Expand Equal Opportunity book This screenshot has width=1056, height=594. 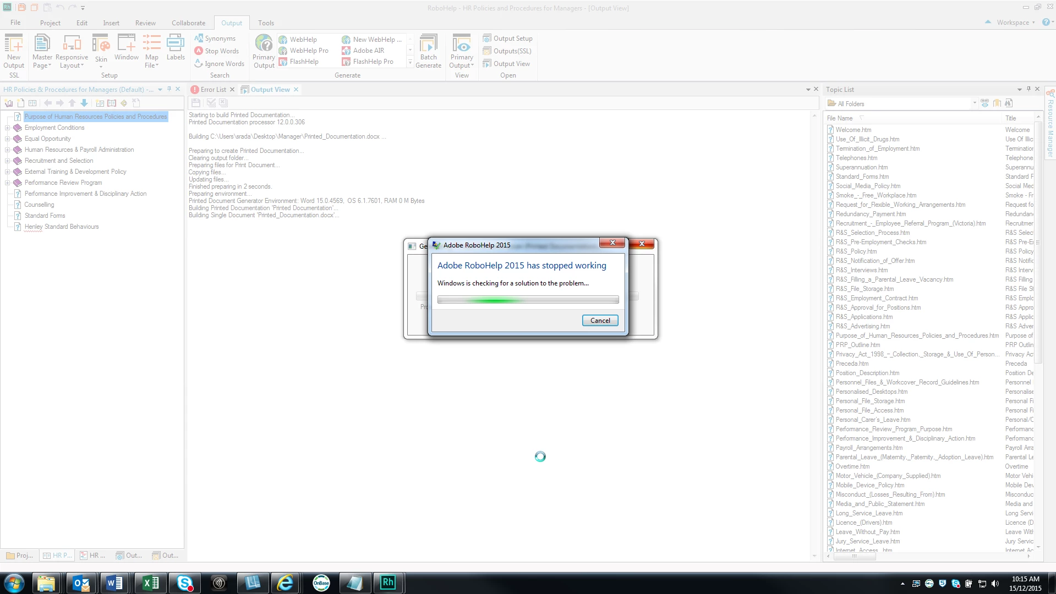(x=7, y=139)
